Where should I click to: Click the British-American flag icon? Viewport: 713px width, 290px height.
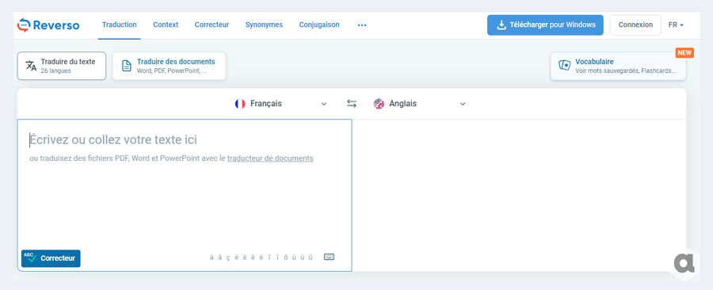pyautogui.click(x=379, y=104)
